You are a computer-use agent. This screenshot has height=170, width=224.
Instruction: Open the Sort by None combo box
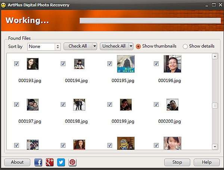[44, 46]
